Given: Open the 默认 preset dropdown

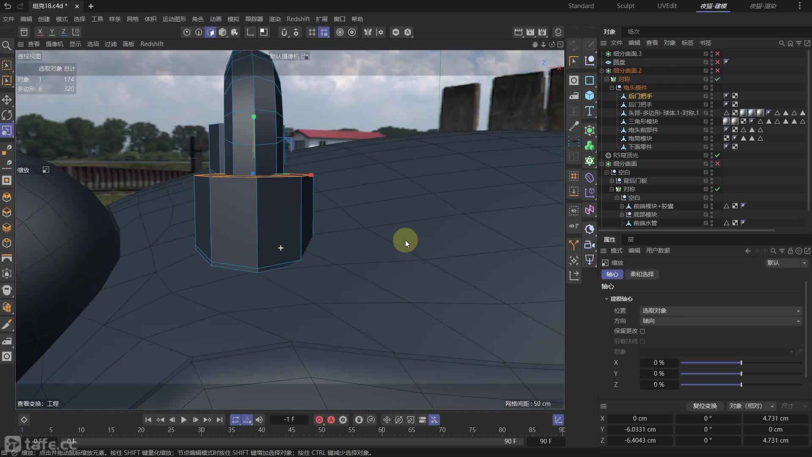Looking at the screenshot, I should (x=786, y=263).
